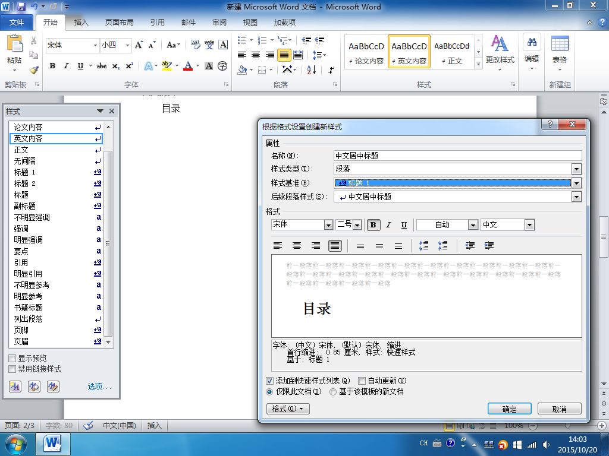
Task: Switch to the 引用 tab
Action: tap(157, 23)
